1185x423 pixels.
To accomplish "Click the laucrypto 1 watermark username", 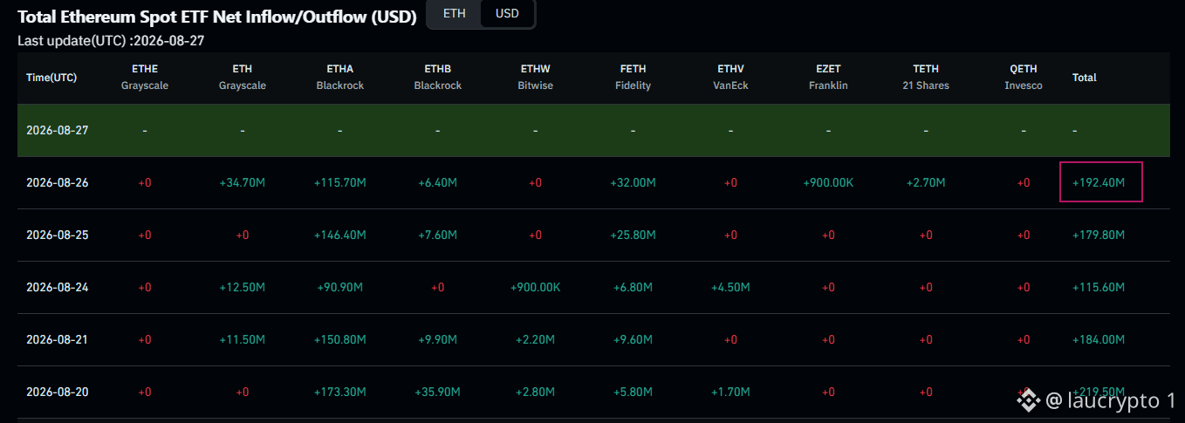I will coord(1110,400).
